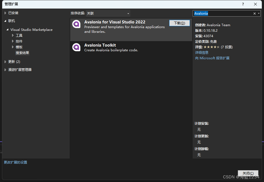The height and width of the screenshot is (182, 264).
Task: Close the 管理扩展 dialog window
Action: pos(255,4)
